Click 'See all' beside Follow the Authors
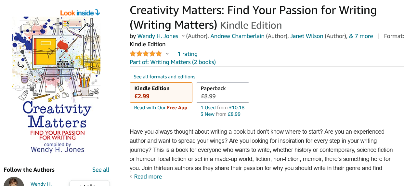 pos(101,170)
